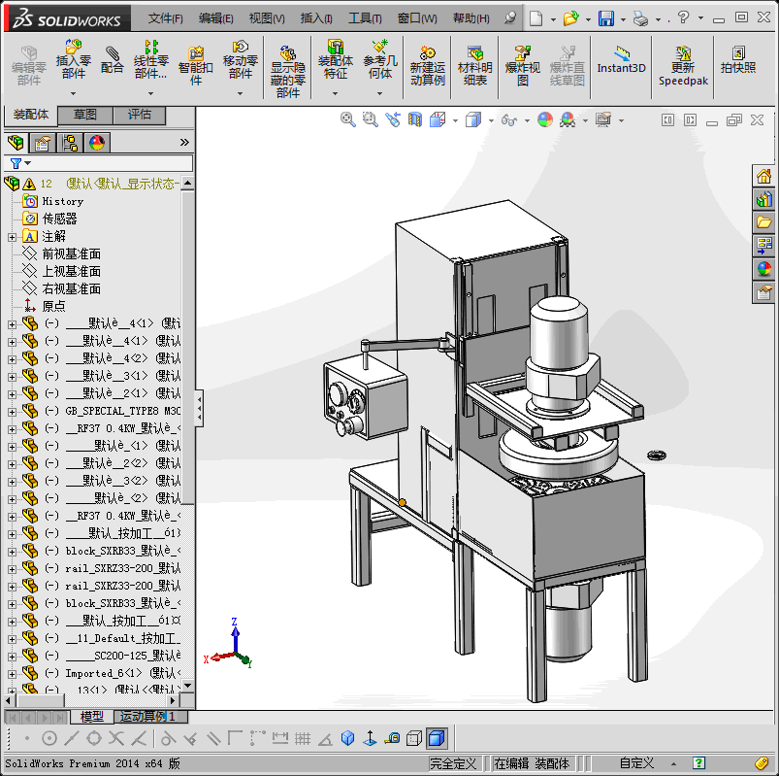The height and width of the screenshot is (776, 779).
Task: Click Zoom to Fit icon
Action: pyautogui.click(x=347, y=119)
